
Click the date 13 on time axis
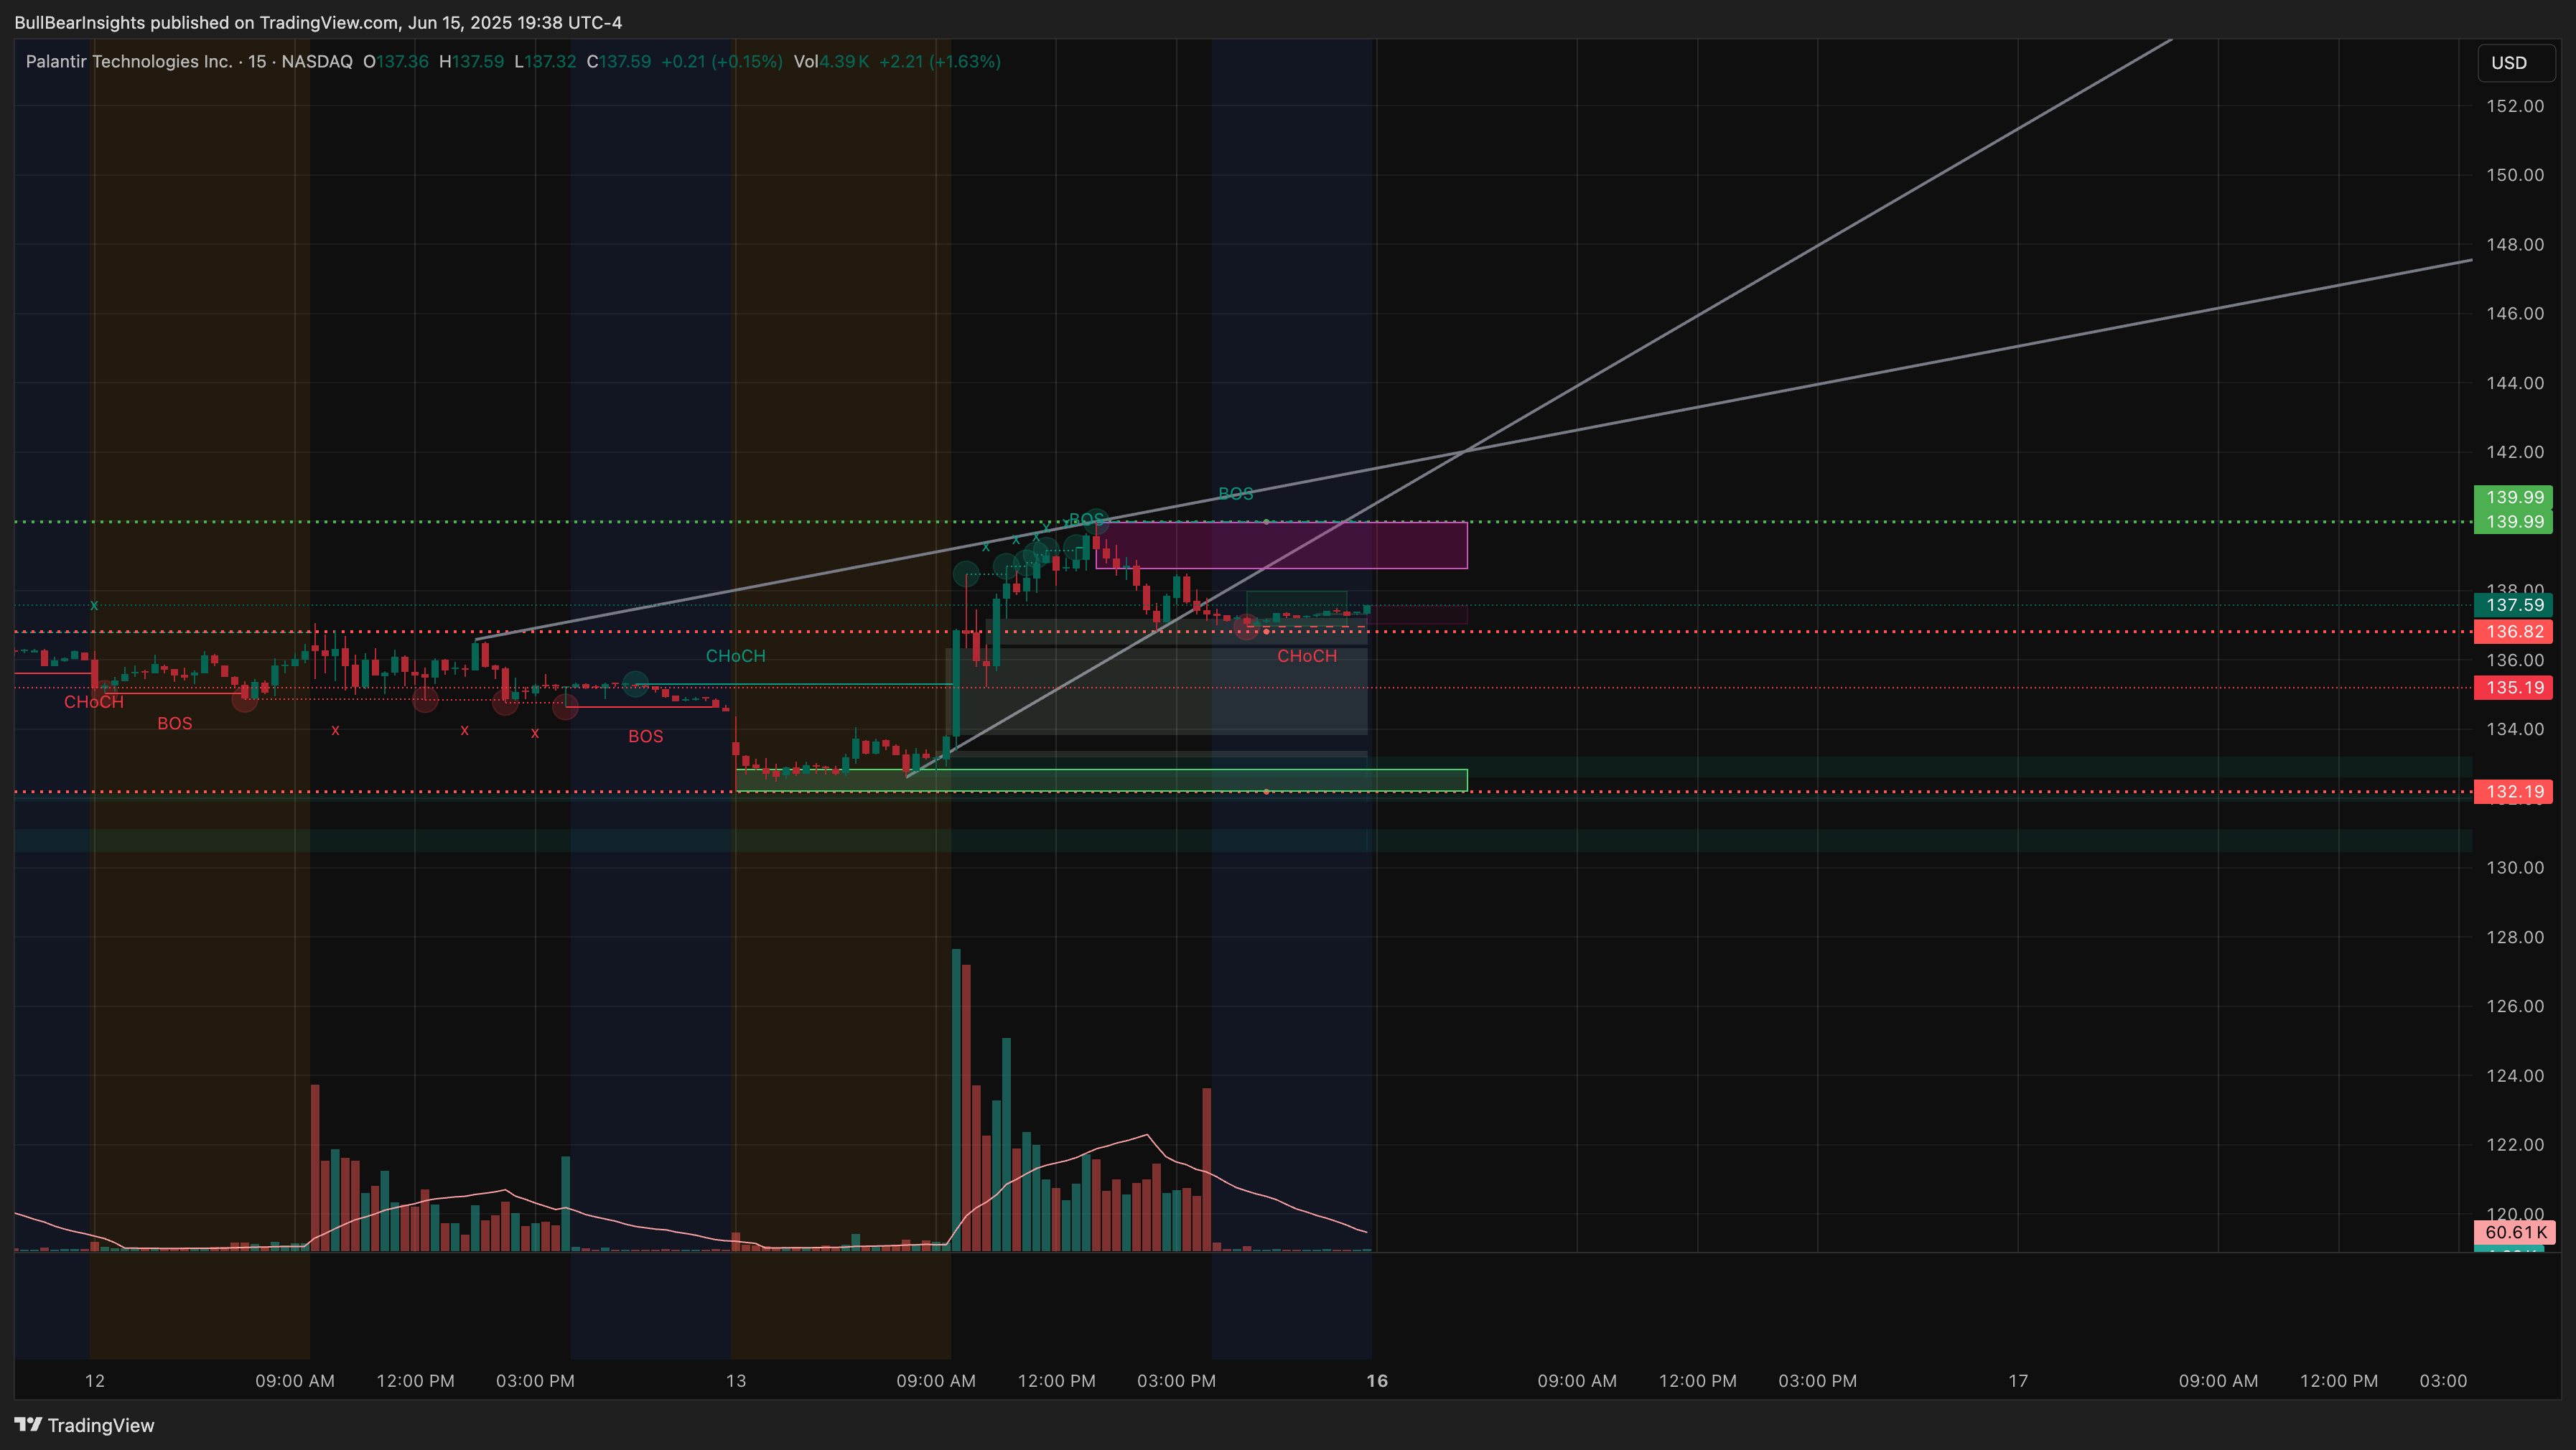tap(736, 1381)
